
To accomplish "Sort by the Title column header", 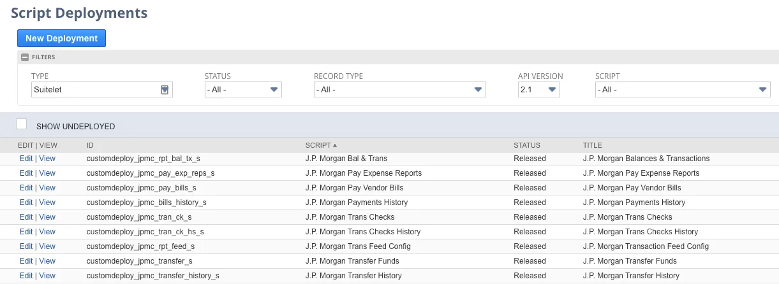I will click(592, 145).
